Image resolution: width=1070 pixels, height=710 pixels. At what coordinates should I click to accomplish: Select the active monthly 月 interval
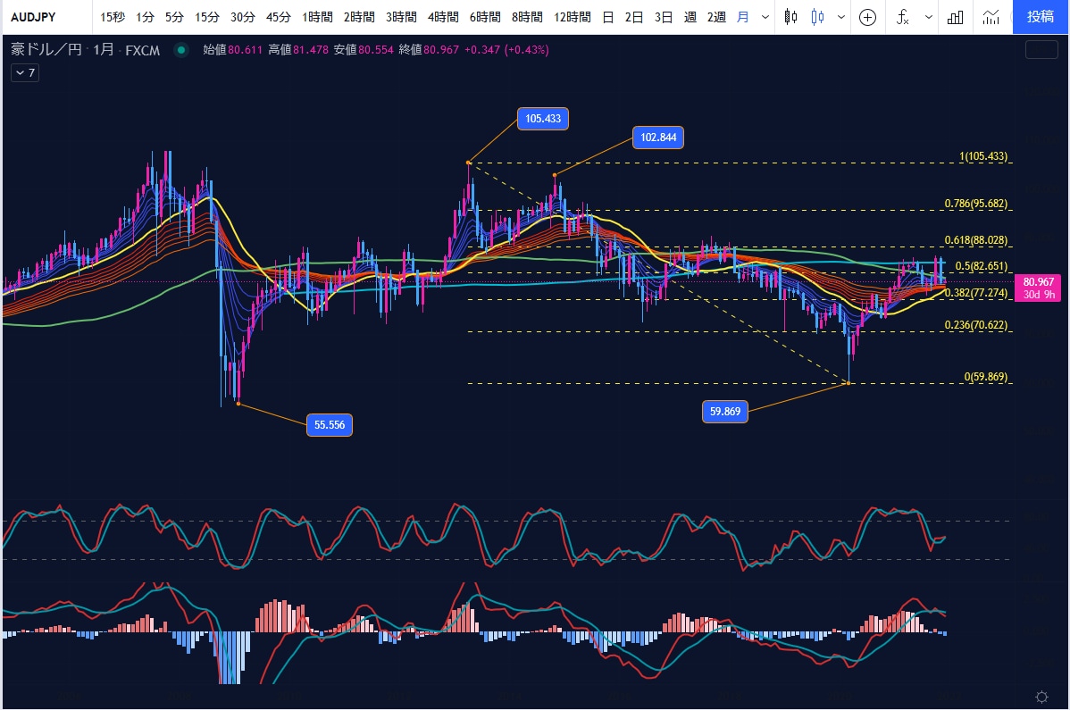click(742, 17)
